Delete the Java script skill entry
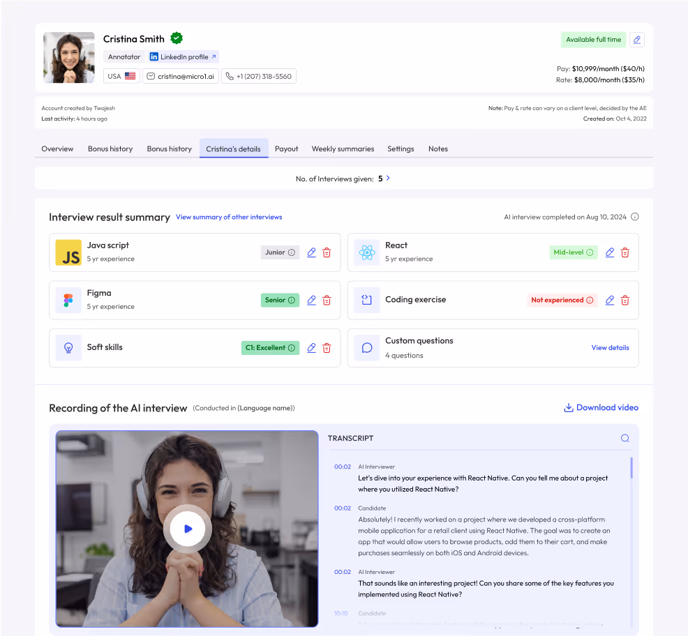Screen dimensions: 688x636 (327, 252)
